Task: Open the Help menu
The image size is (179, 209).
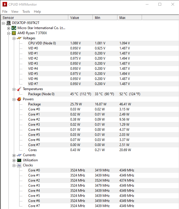Action: 37,12
